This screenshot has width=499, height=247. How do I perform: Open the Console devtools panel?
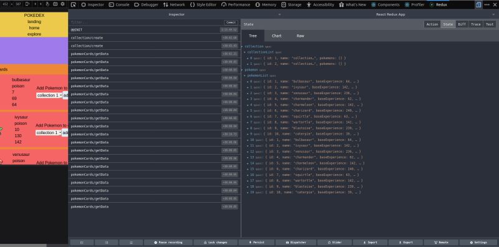119,5
